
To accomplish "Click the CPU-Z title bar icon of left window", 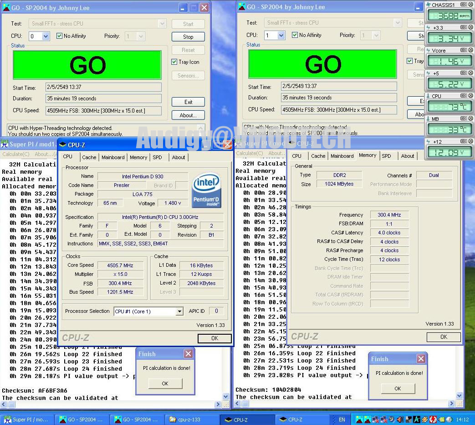I will coord(63,145).
